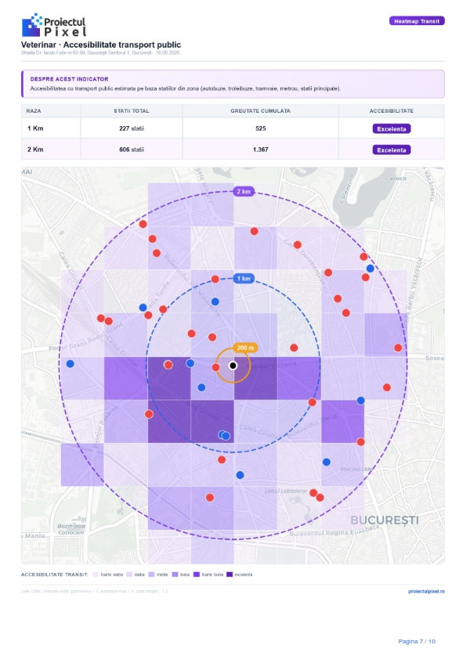Click the 'foarte buna' legend color swatch
466x659 pixels.
tap(196, 574)
